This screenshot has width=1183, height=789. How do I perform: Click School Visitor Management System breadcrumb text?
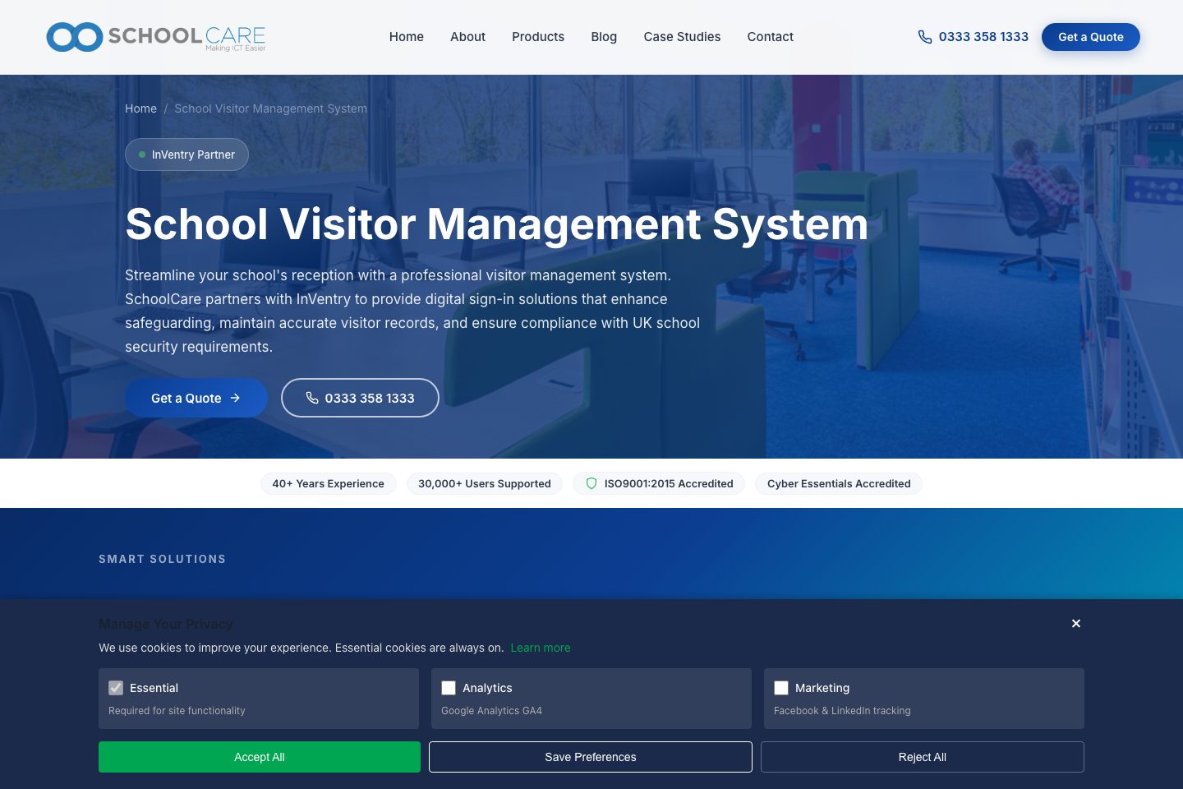271,108
